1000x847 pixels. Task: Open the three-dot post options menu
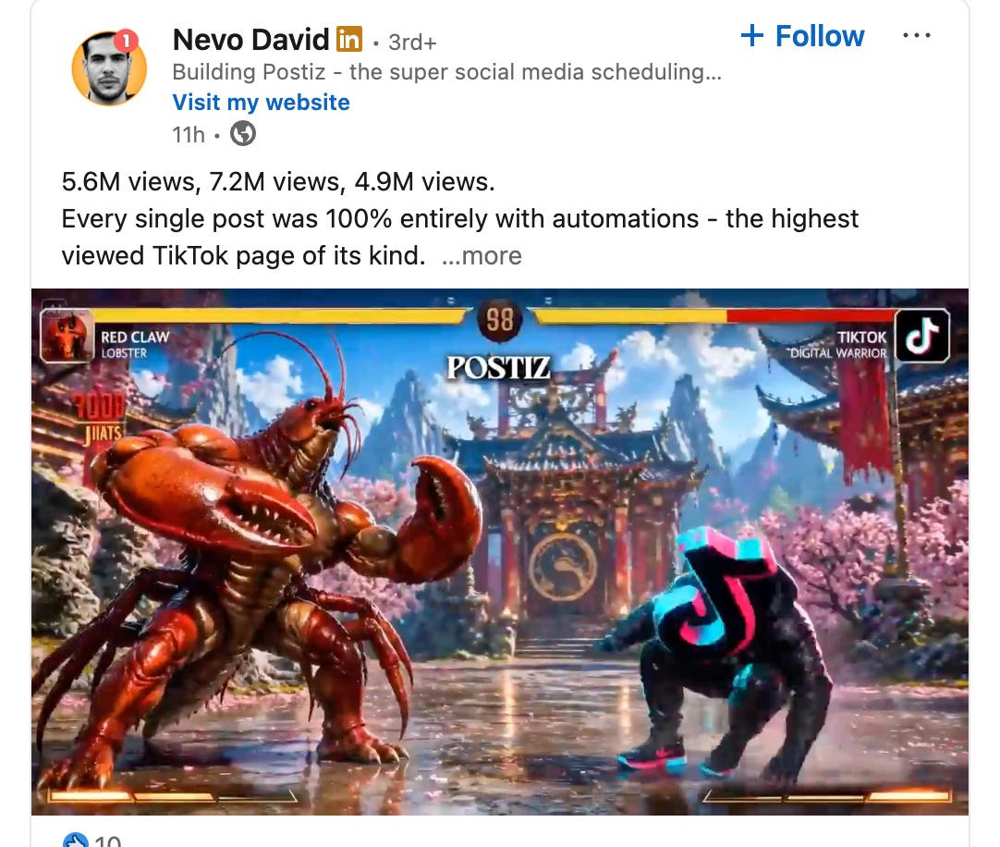[917, 36]
